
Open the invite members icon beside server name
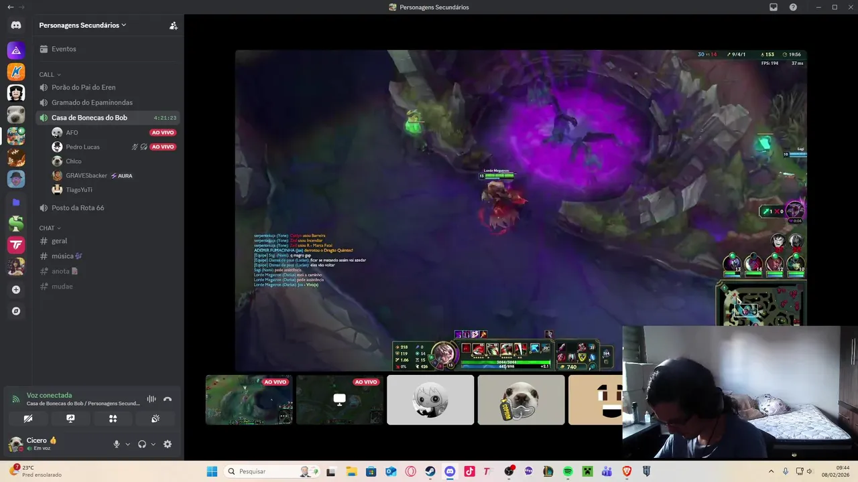click(x=173, y=25)
